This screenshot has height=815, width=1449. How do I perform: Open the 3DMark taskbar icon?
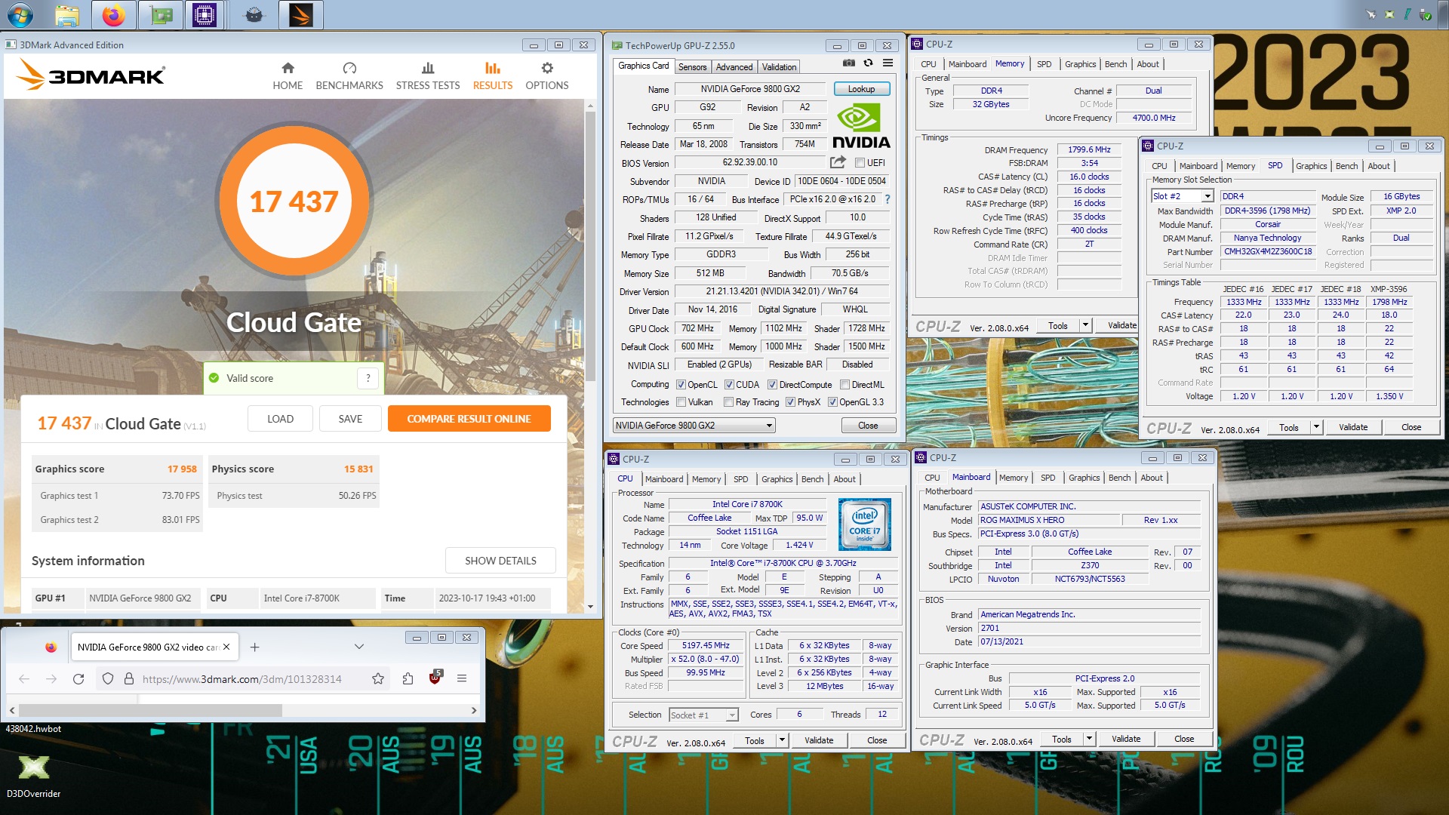300,14
